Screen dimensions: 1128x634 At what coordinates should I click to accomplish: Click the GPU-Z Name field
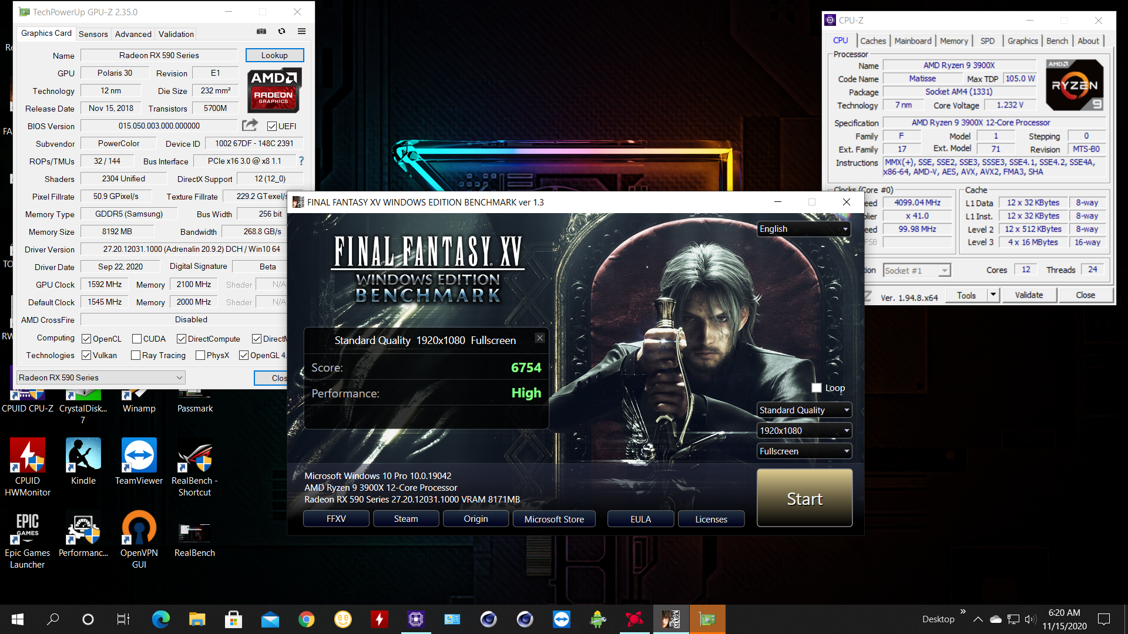coord(159,55)
